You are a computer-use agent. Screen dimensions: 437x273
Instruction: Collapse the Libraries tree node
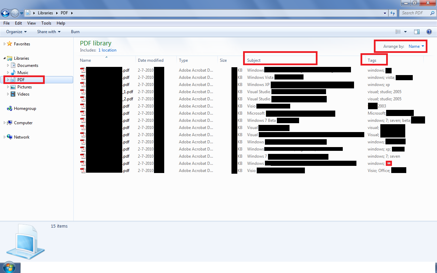pos(4,58)
